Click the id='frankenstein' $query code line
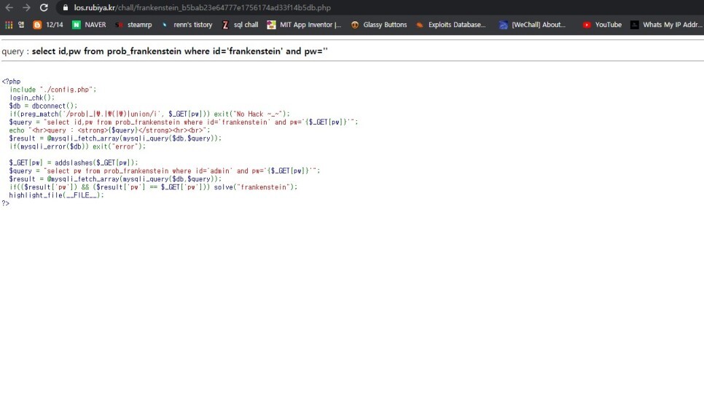The height and width of the screenshot is (416, 704). pos(184,122)
